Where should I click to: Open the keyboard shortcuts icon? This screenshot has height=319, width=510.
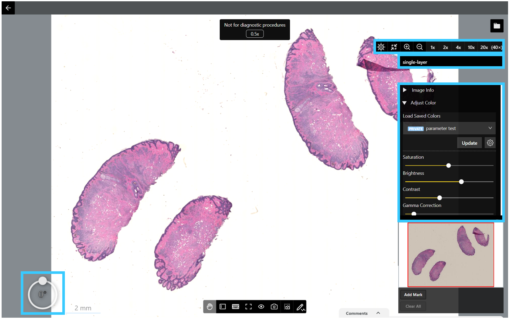pyautogui.click(x=236, y=307)
